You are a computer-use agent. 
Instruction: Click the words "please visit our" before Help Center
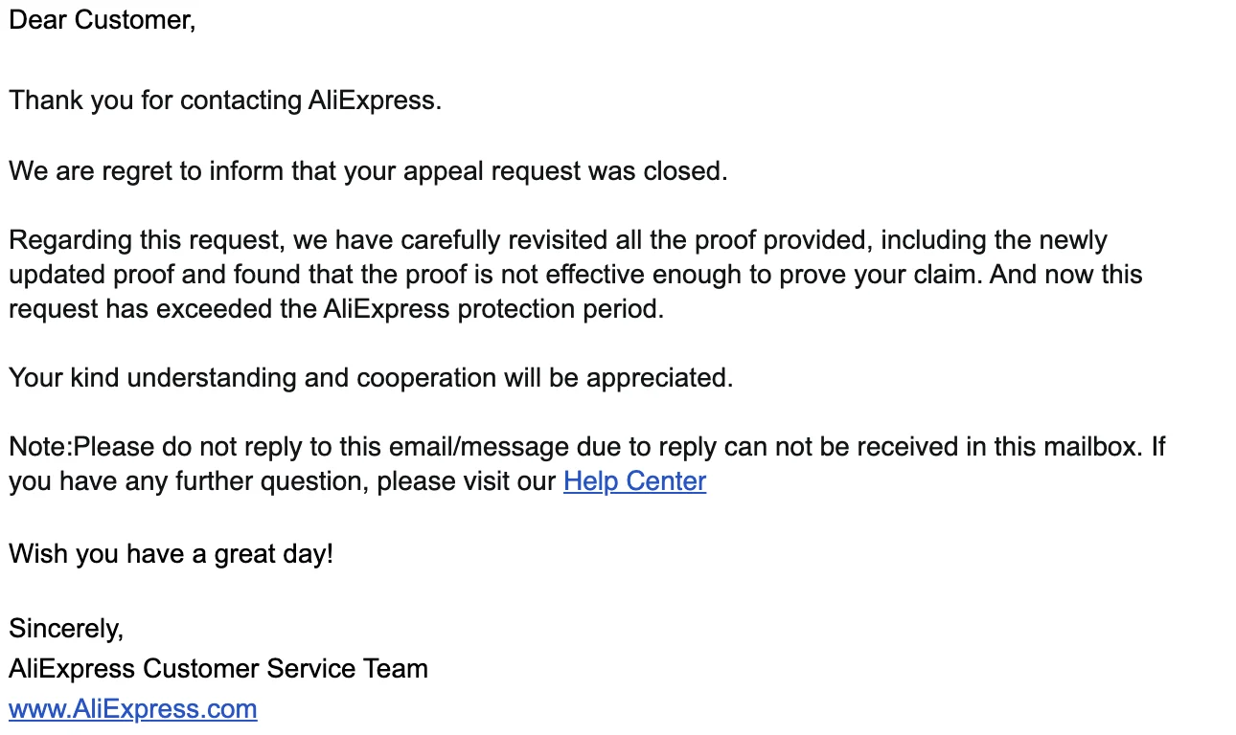[466, 481]
